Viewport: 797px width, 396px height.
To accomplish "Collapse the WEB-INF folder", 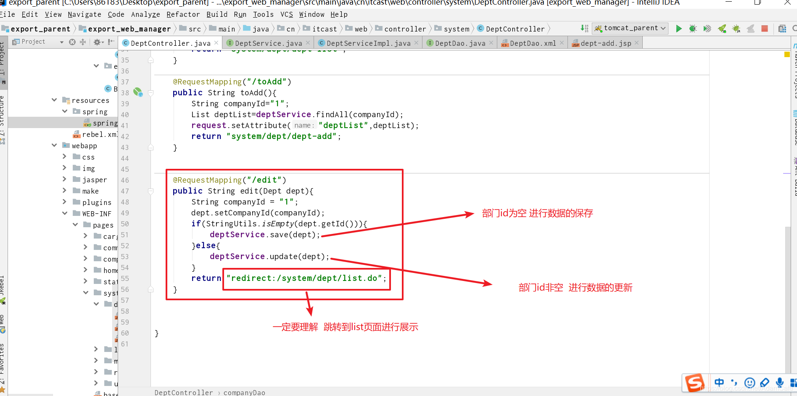I will point(65,213).
